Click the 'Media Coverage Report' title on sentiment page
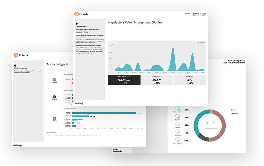Image resolution: width=264 pixels, height=166 pixels. 236,61
